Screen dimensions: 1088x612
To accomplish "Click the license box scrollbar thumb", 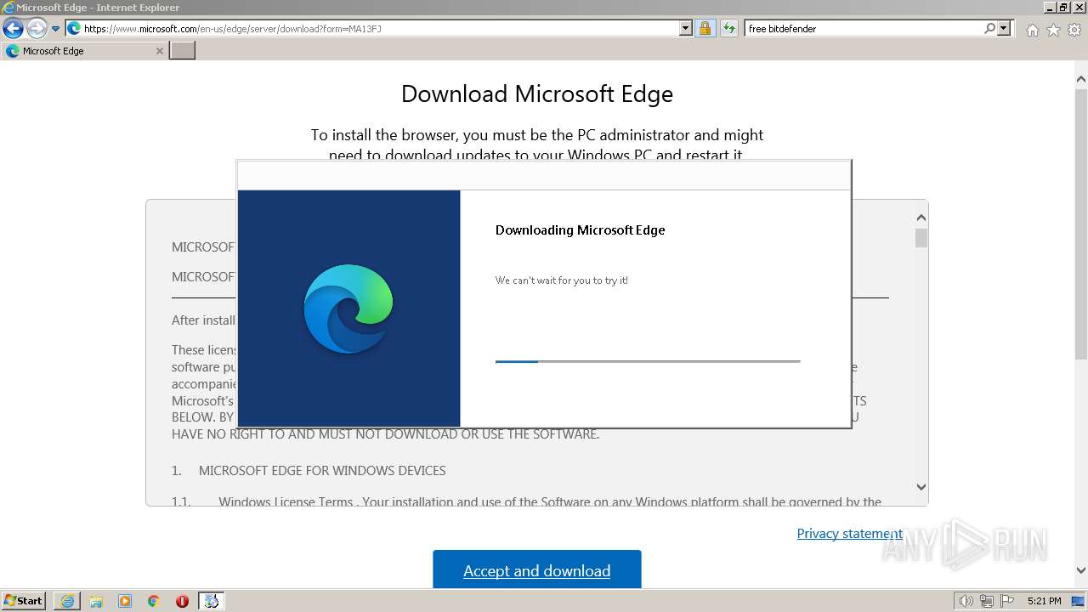I will (921, 238).
